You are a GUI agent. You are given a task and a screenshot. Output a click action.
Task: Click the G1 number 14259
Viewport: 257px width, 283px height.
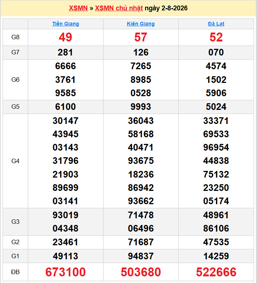[x=216, y=256]
